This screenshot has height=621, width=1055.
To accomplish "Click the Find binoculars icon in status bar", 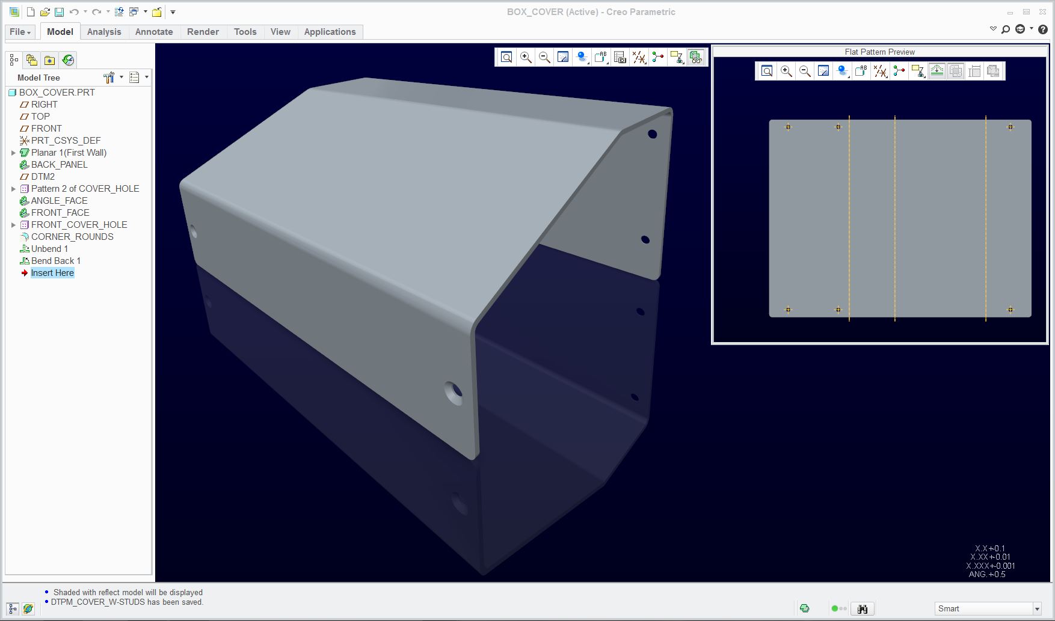I will point(863,609).
